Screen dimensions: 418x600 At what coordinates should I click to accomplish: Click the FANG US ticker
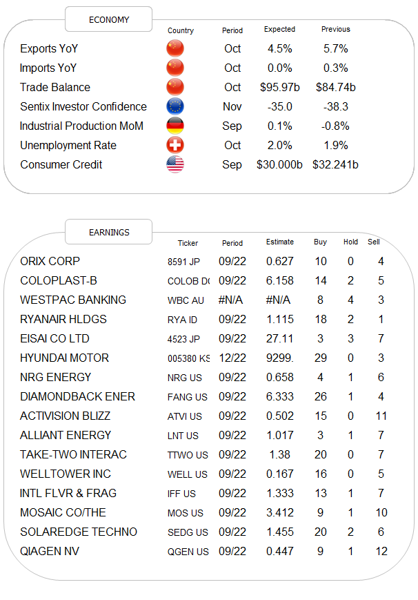(188, 397)
